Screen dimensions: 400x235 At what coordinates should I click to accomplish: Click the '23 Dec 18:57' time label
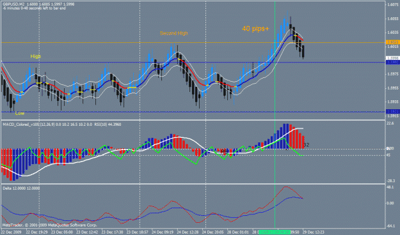pos(137,232)
